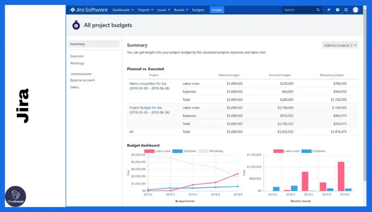Open Expenses in the sidebar
Viewport: 372px width, 212px height.
pyautogui.click(x=77, y=56)
